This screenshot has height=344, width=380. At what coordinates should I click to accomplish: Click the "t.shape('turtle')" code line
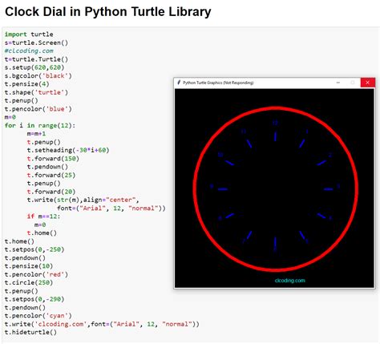[36, 92]
